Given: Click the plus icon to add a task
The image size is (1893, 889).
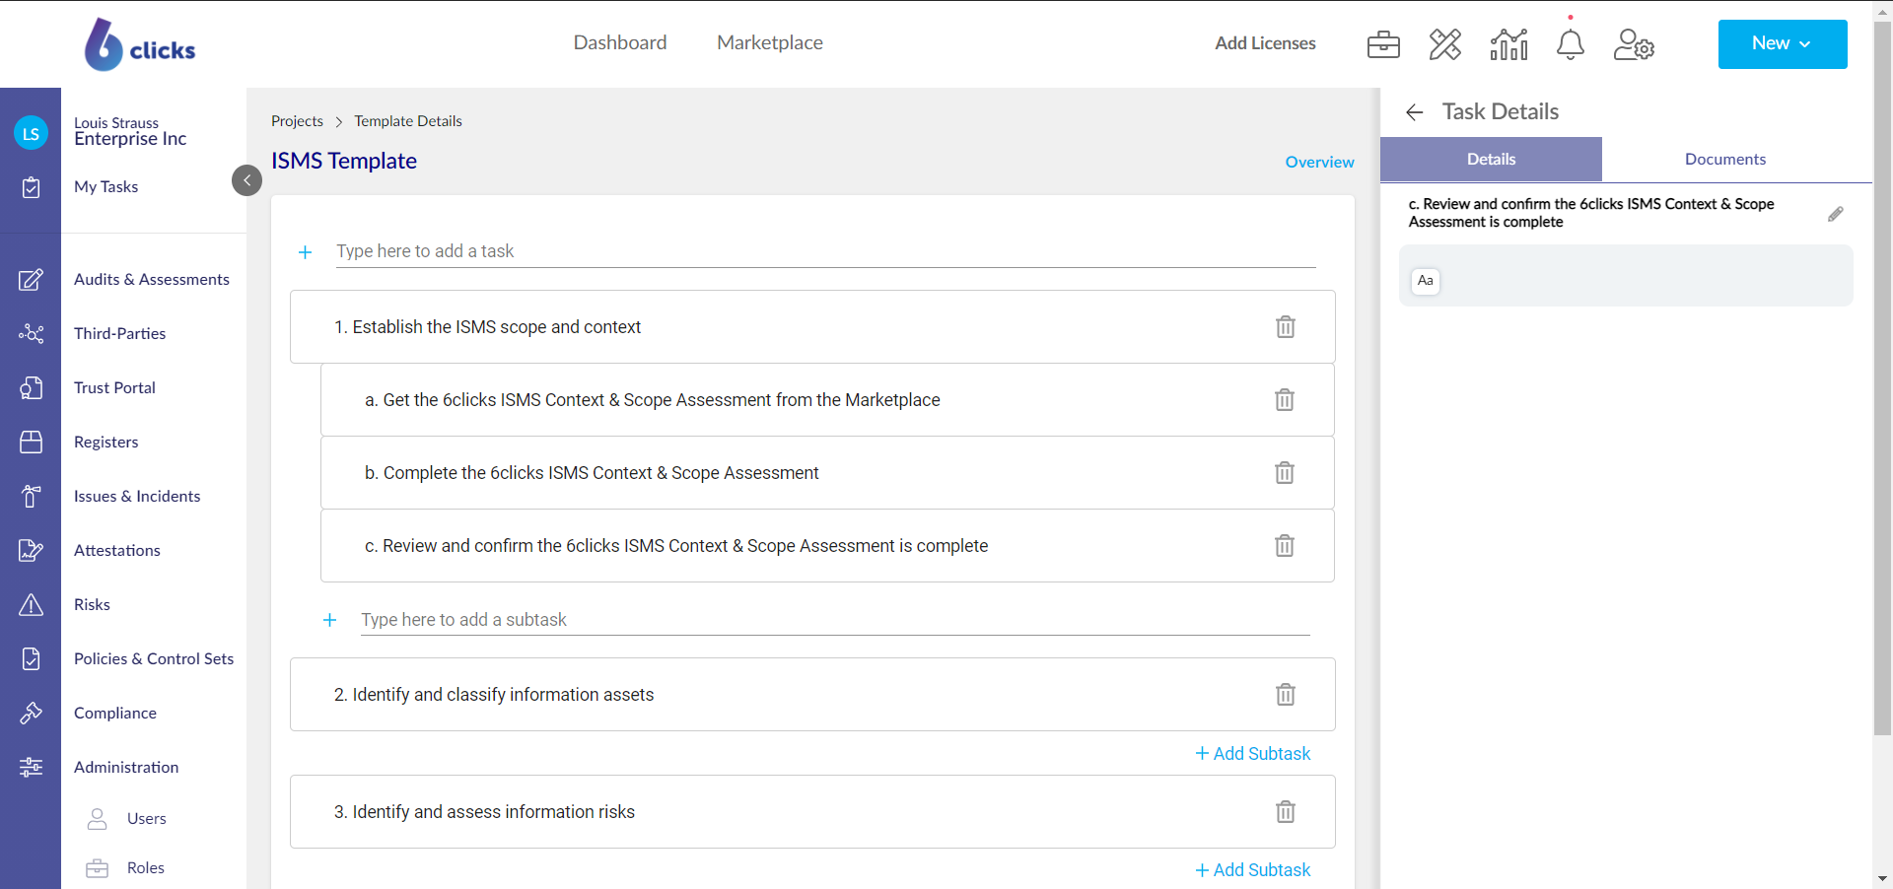Looking at the screenshot, I should click(306, 252).
